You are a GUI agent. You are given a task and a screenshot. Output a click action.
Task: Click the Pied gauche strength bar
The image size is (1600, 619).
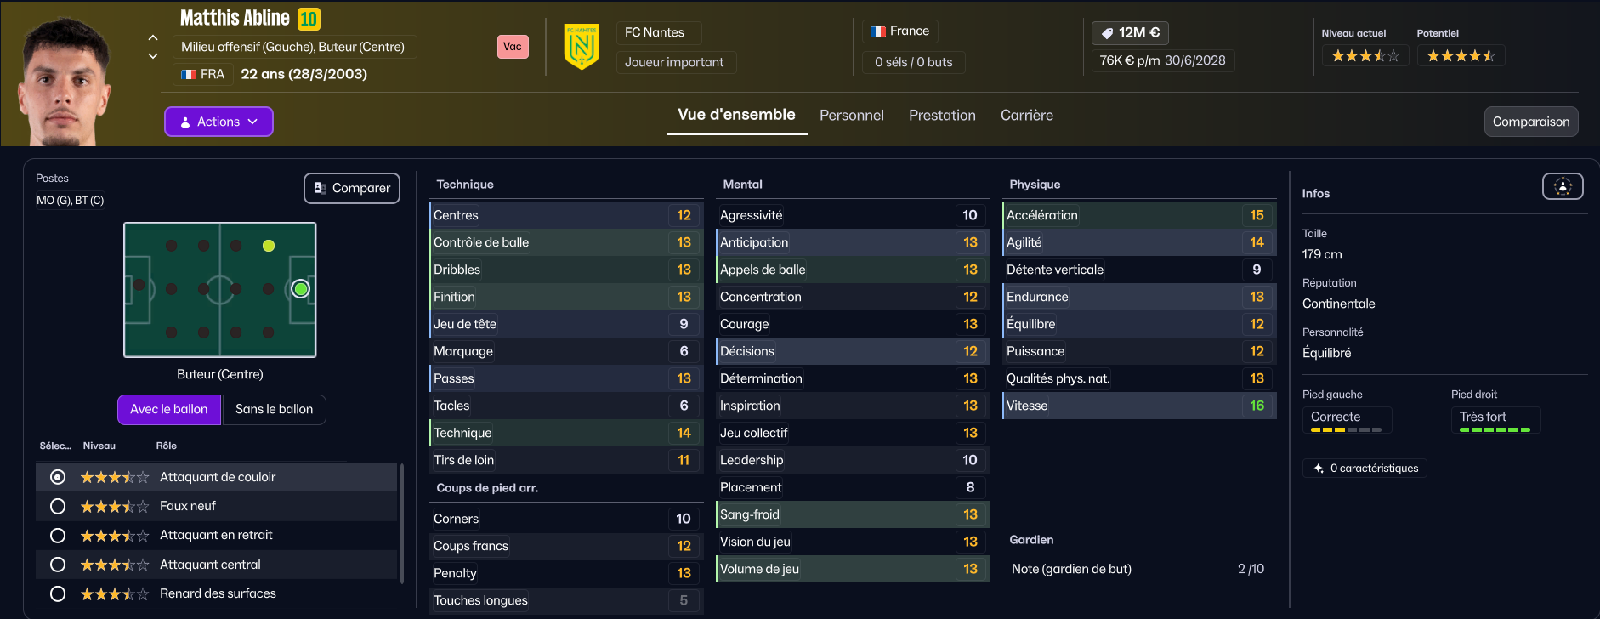(1345, 430)
